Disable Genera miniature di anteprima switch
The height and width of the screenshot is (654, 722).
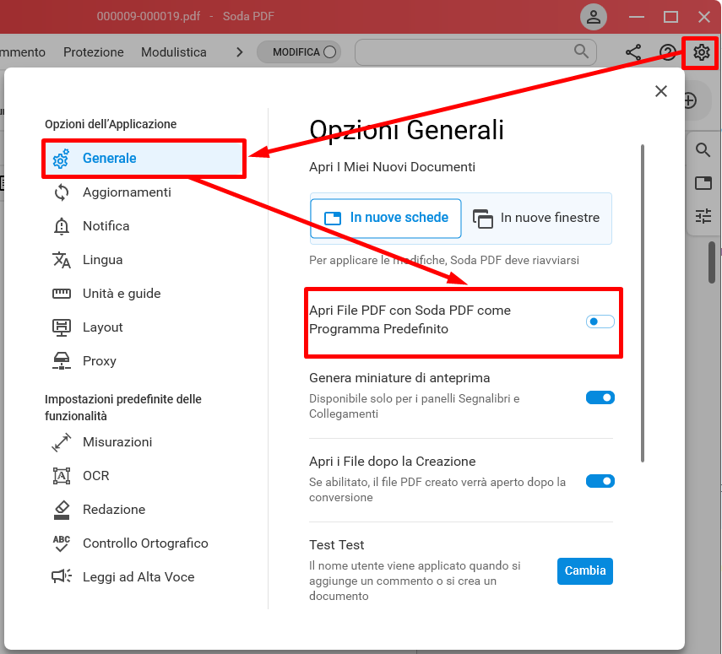600,397
